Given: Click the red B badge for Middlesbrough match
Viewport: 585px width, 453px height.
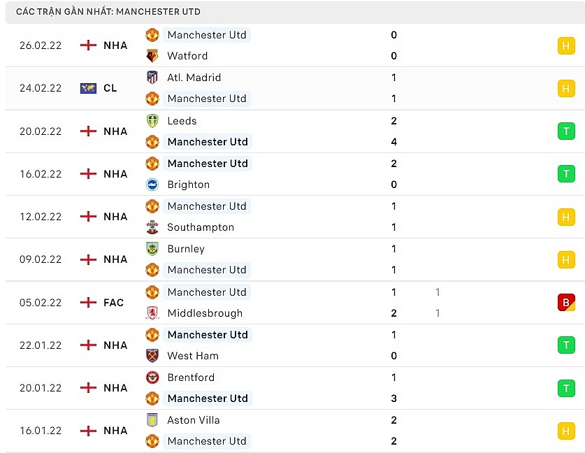Looking at the screenshot, I should pyautogui.click(x=565, y=303).
